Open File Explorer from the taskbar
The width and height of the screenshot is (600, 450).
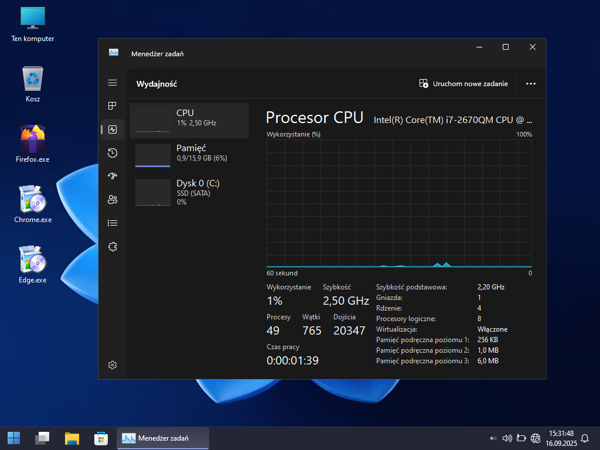72,438
